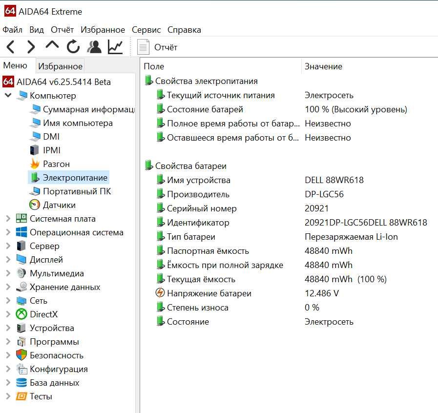The image size is (438, 413).
Task: Open the Файл menu
Action: pyautogui.click(x=12, y=30)
